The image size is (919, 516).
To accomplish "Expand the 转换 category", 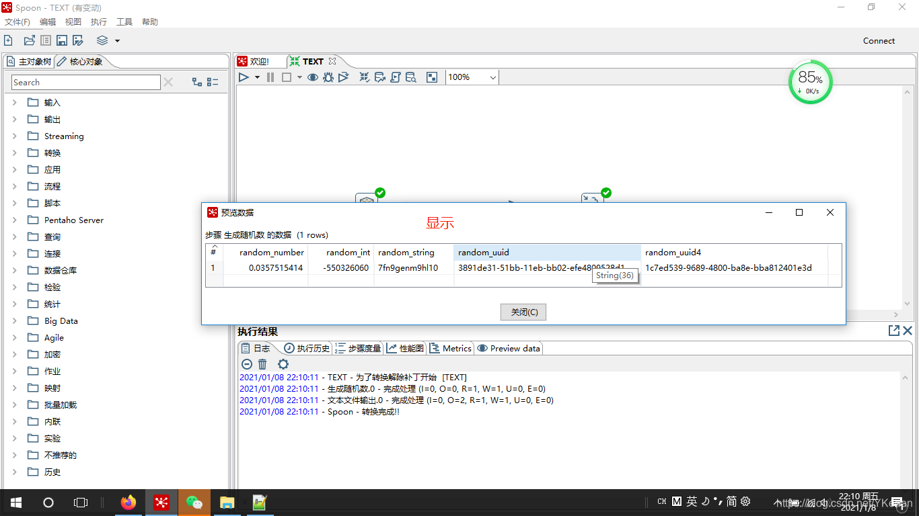I will (15, 153).
